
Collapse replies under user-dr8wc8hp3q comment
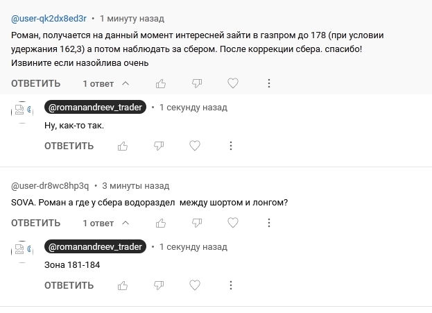[106, 224]
